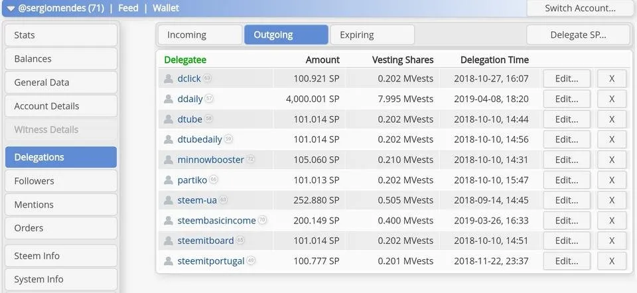Click the reputation badge next to steemitportugal

point(251,260)
